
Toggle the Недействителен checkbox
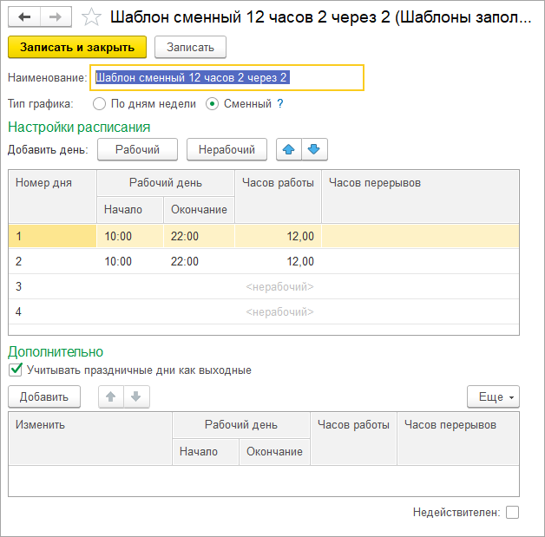512,512
